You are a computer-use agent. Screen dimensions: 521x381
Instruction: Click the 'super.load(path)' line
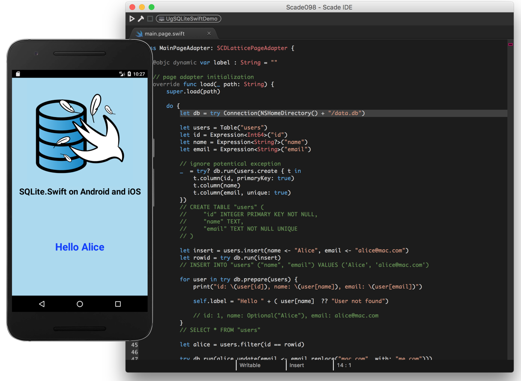click(193, 91)
